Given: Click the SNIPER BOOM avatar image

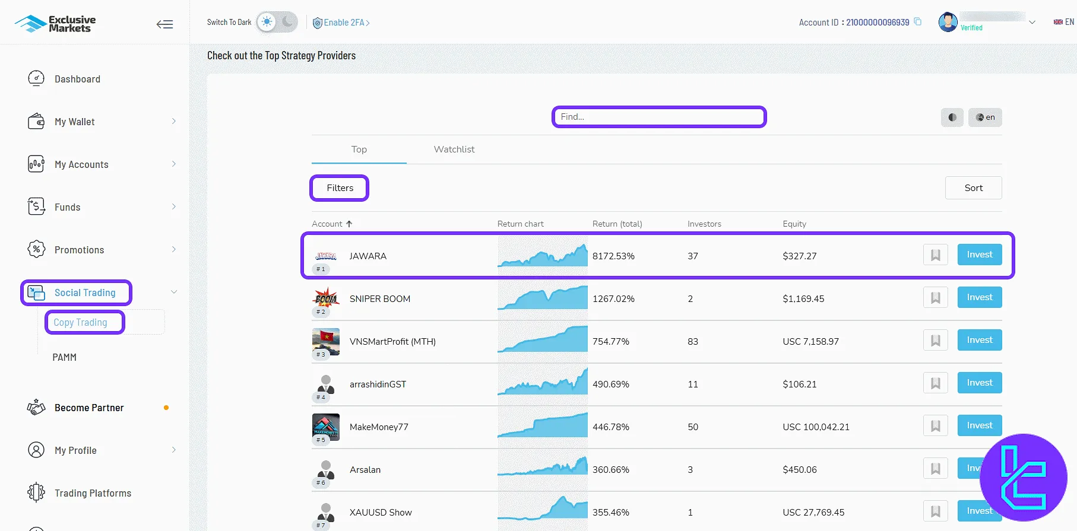Looking at the screenshot, I should pos(326,298).
